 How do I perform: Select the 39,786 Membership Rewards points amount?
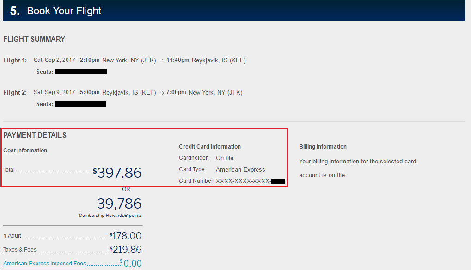[119, 204]
